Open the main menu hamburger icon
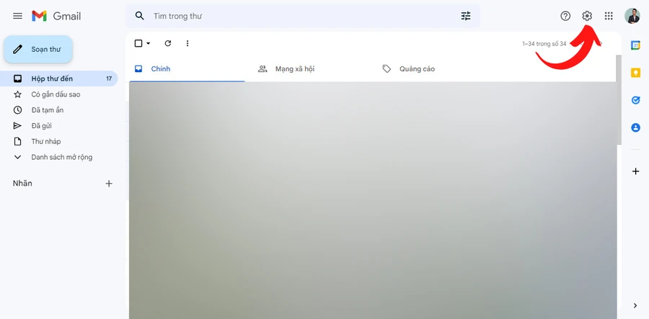Screen dimensions: 649x319 (x=17, y=16)
